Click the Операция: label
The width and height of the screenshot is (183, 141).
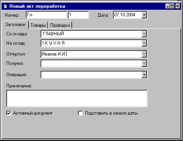[16, 75]
